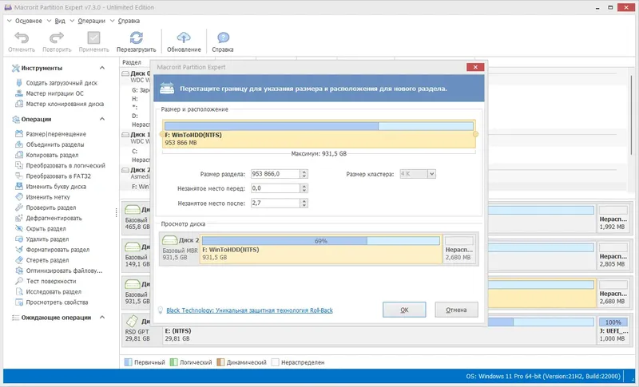Open the Black Technology Roll-Back link

pos(249,310)
